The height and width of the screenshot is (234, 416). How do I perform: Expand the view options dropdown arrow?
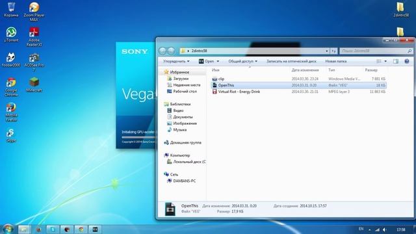click(x=385, y=61)
